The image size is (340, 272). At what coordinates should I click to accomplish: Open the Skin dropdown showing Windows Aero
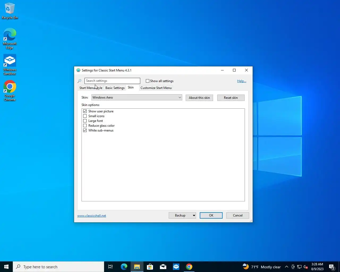137,97
